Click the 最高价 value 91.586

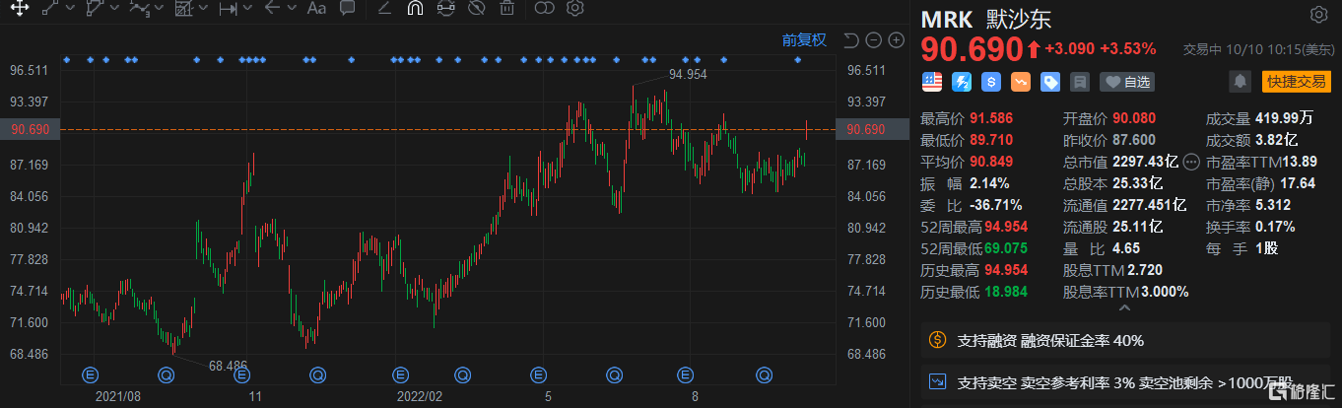(992, 118)
